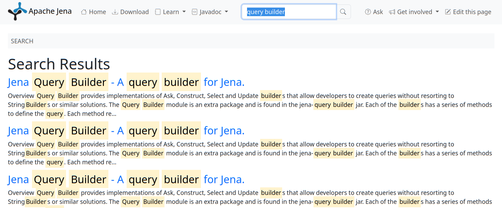Open the Ask nav link
502x208 pixels.
click(x=374, y=12)
